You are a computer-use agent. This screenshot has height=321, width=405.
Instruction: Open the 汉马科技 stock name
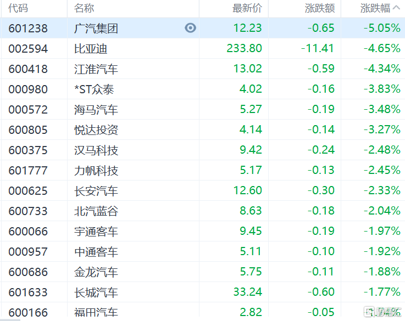(96, 150)
